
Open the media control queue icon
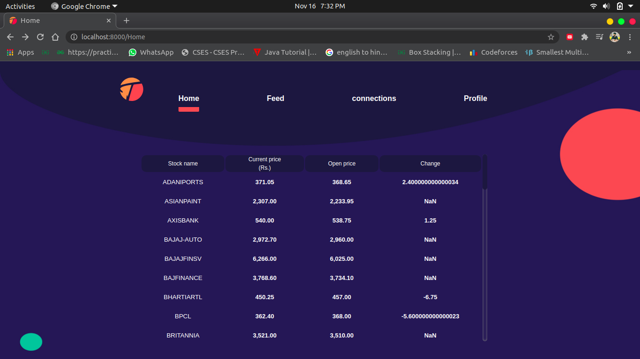pyautogui.click(x=599, y=37)
